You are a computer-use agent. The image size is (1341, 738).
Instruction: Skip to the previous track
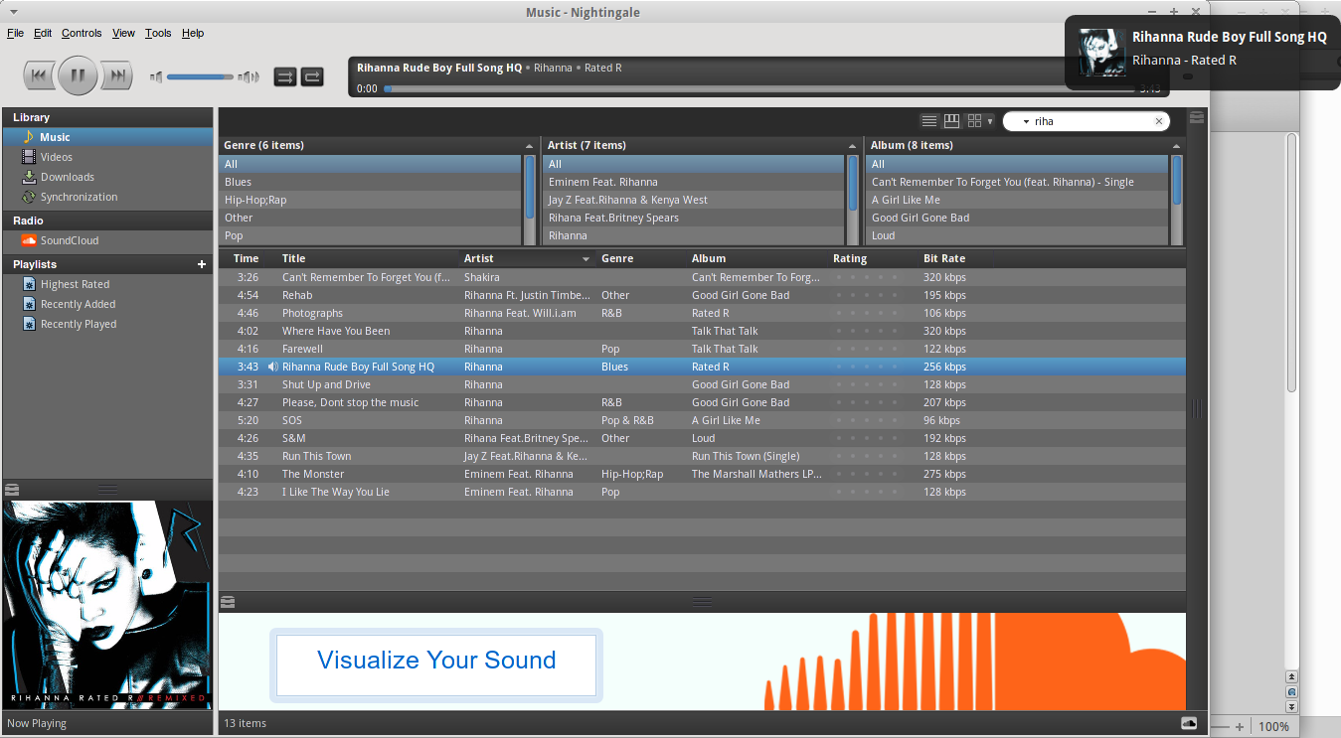tap(38, 75)
